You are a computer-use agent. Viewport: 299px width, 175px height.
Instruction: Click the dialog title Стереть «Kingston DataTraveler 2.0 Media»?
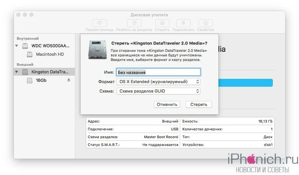pyautogui.click(x=159, y=43)
